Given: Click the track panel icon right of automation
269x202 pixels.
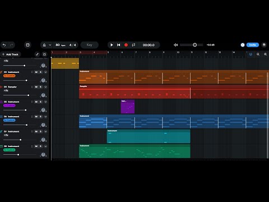Looking at the screenshot, I should (x=44, y=54).
